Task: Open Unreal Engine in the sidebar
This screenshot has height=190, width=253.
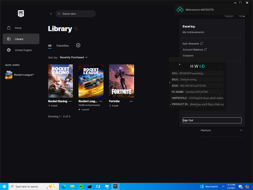Action: [x=21, y=50]
